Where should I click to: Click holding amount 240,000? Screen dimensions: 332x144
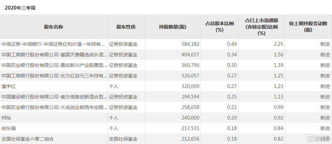pyautogui.click(x=190, y=118)
